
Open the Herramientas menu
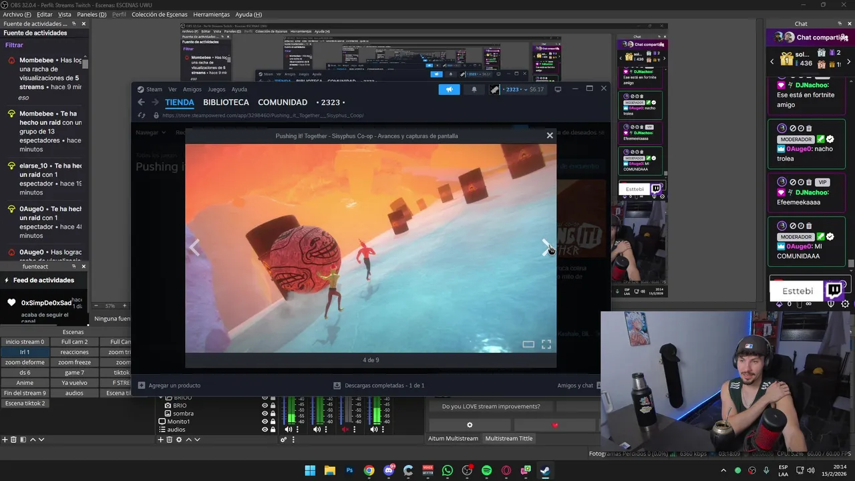pyautogui.click(x=211, y=14)
